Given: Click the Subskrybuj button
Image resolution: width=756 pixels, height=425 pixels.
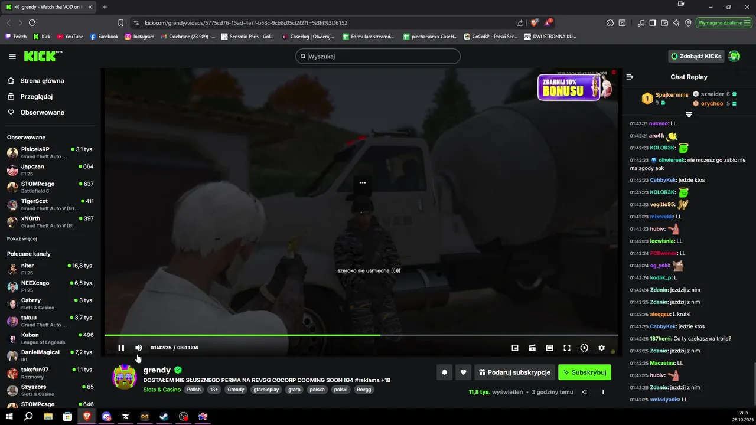Looking at the screenshot, I should (585, 372).
